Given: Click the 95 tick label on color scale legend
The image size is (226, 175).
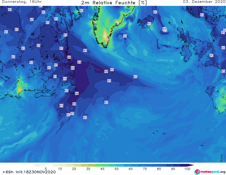Looking at the screenshot, I should pyautogui.click(x=173, y=169).
